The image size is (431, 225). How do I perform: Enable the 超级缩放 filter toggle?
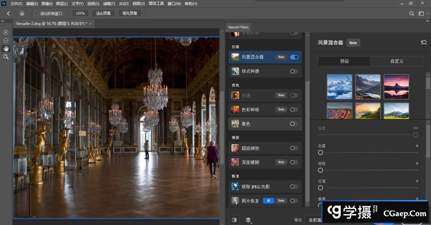coord(294,148)
